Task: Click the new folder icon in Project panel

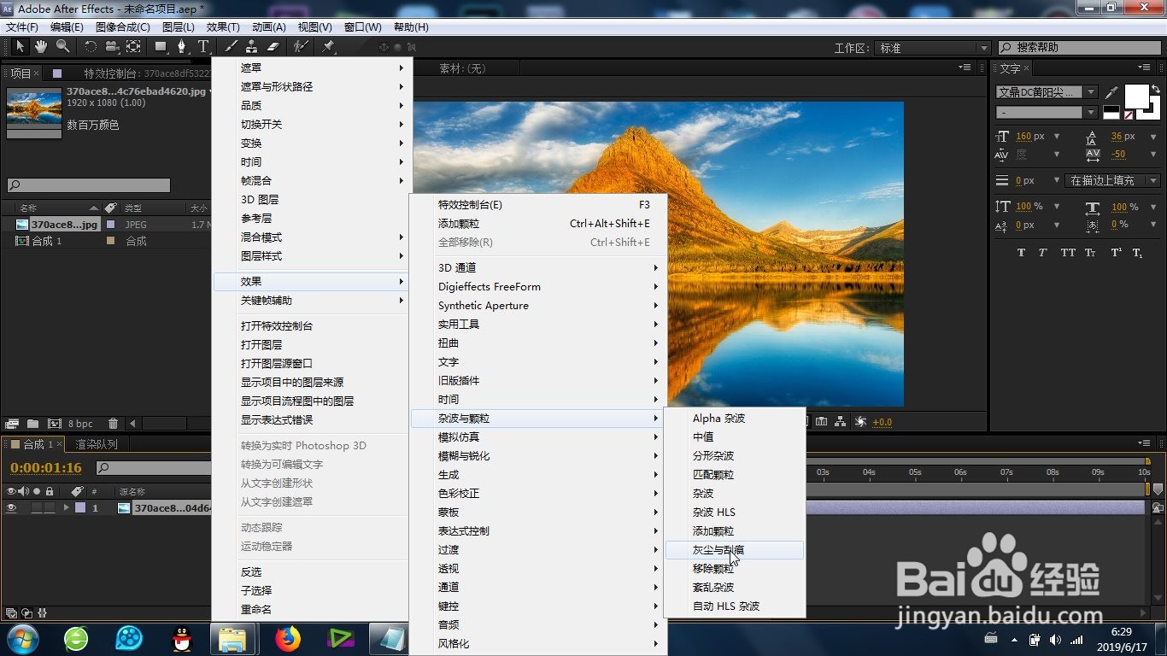Action: click(x=32, y=424)
